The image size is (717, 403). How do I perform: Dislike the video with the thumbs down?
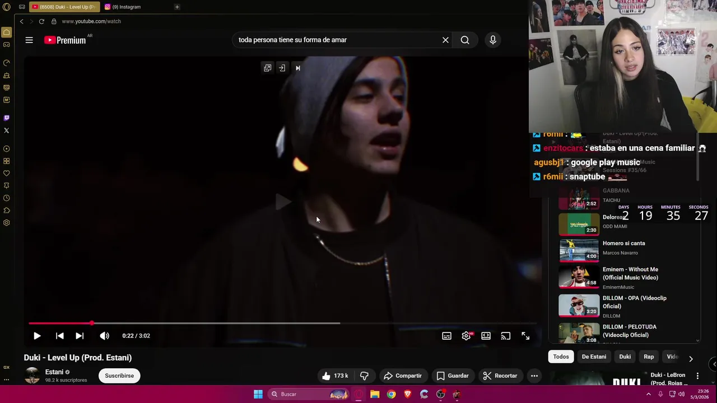tap(364, 376)
